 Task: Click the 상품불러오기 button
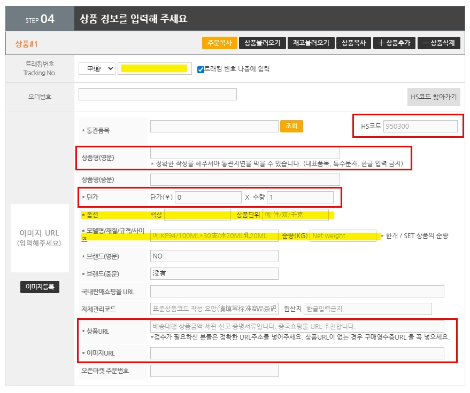coord(262,43)
